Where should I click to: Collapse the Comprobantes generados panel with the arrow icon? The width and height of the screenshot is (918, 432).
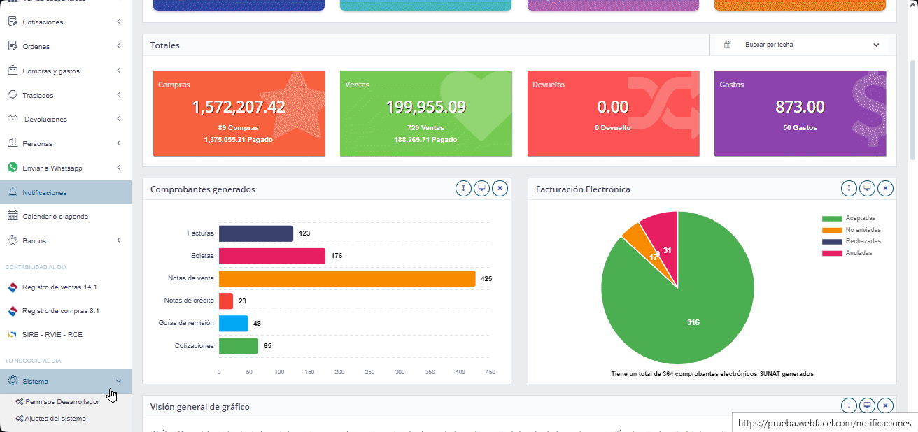pyautogui.click(x=463, y=189)
